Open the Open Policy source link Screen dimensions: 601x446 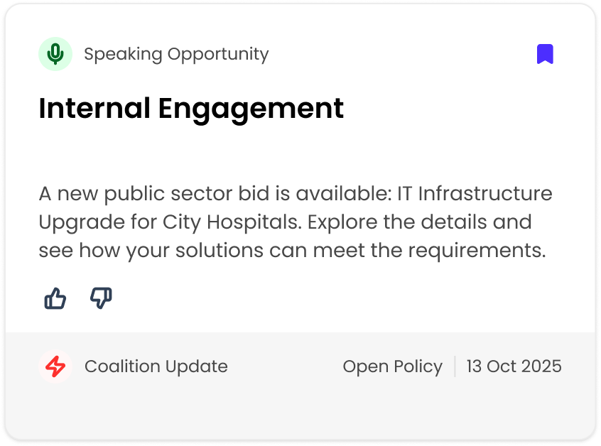point(392,366)
